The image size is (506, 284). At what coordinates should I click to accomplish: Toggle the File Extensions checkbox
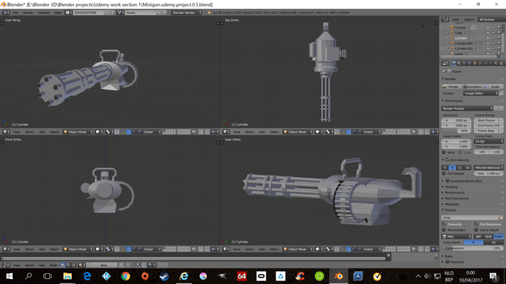[476, 224]
